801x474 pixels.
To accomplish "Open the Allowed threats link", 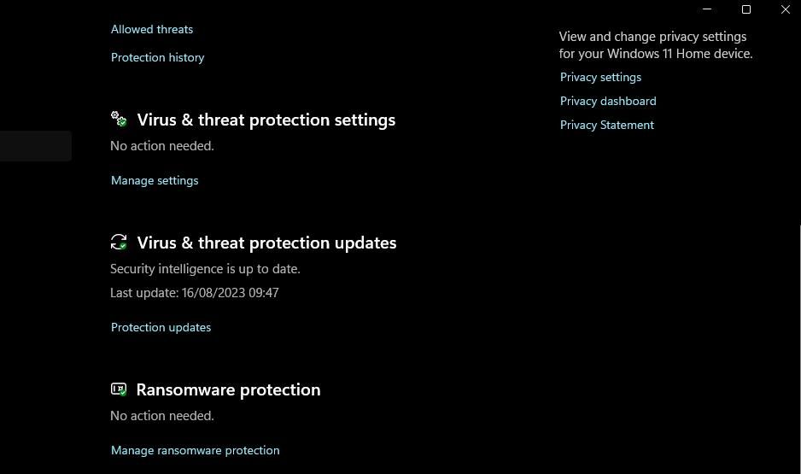I will pos(152,29).
